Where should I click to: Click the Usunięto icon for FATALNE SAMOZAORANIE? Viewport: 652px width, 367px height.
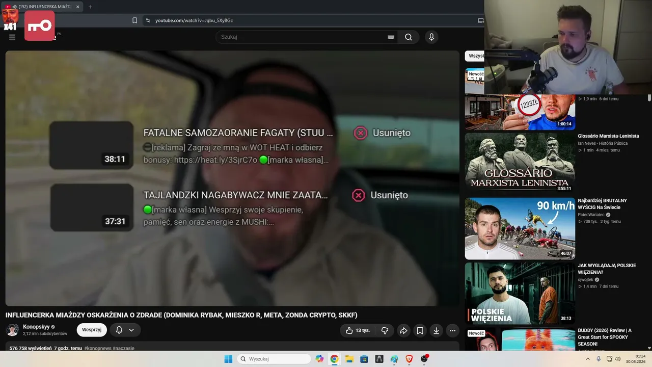point(360,133)
